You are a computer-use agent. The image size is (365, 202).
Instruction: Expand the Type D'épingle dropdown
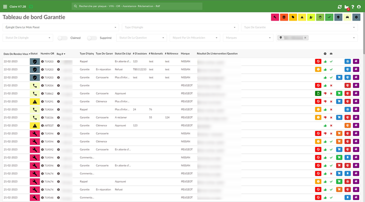tap(180, 27)
